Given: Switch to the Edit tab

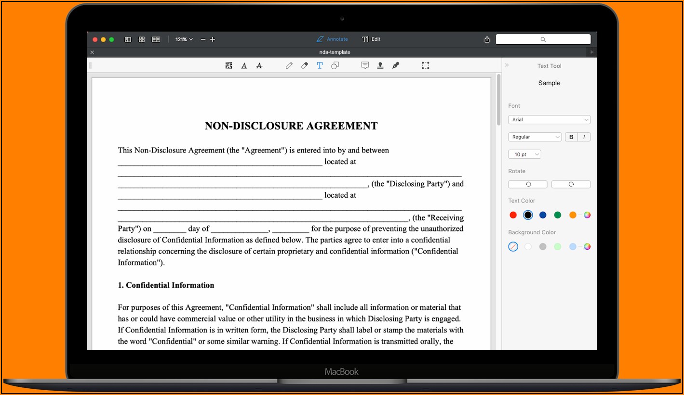Looking at the screenshot, I should point(371,39).
